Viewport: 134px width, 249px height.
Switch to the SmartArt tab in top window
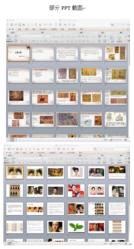click(43, 29)
